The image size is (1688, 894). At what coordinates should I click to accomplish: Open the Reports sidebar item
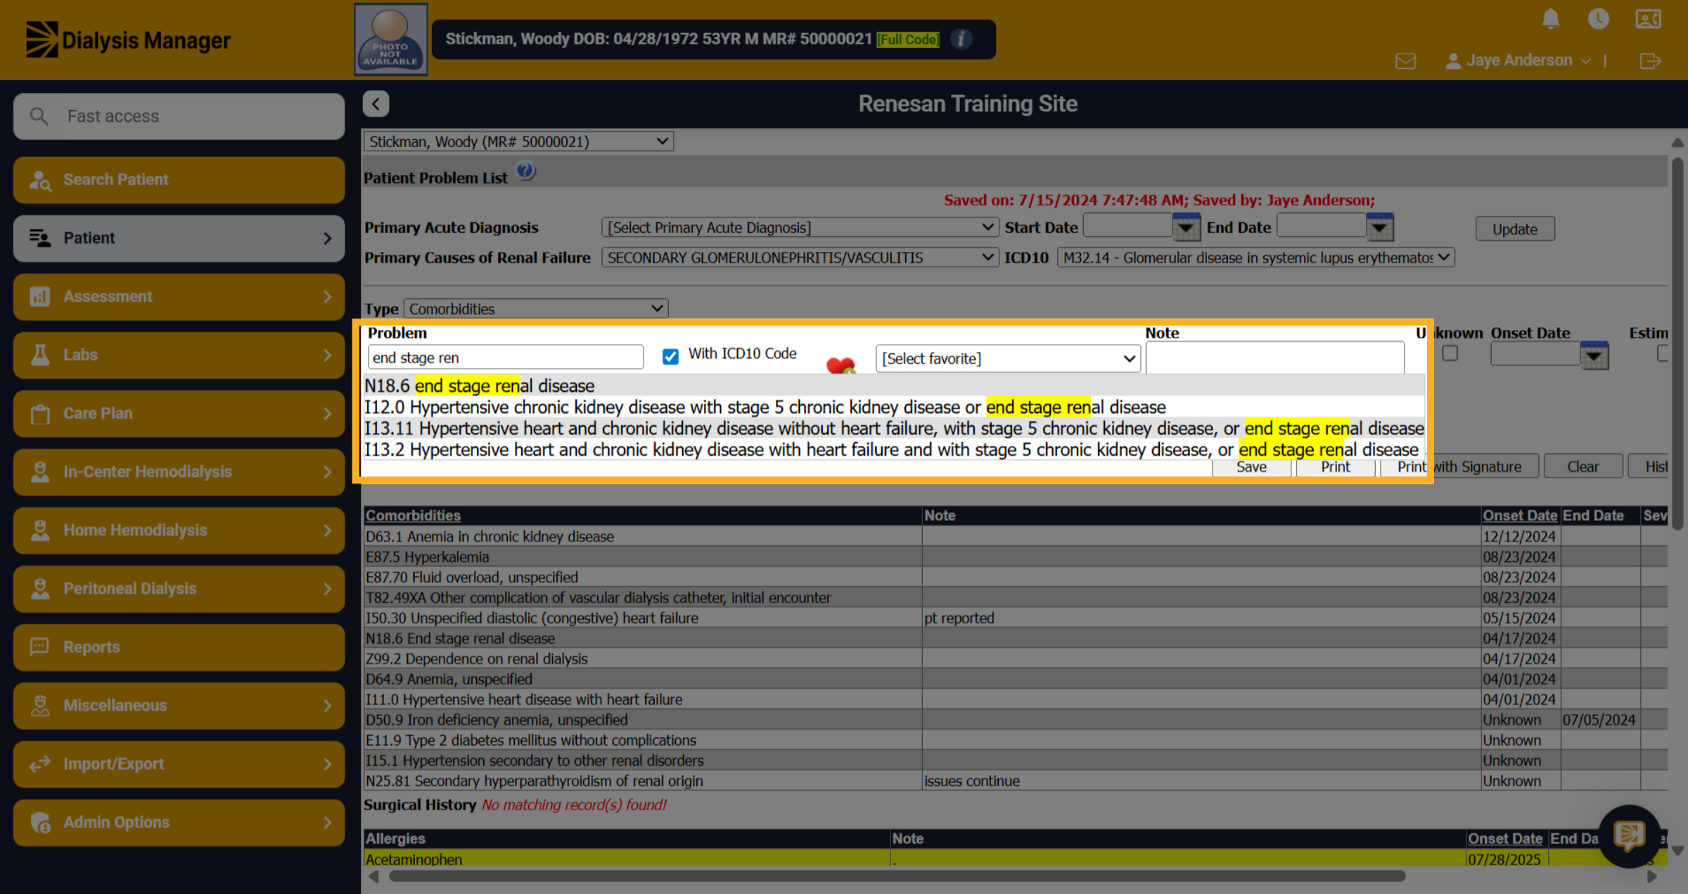pyautogui.click(x=179, y=647)
